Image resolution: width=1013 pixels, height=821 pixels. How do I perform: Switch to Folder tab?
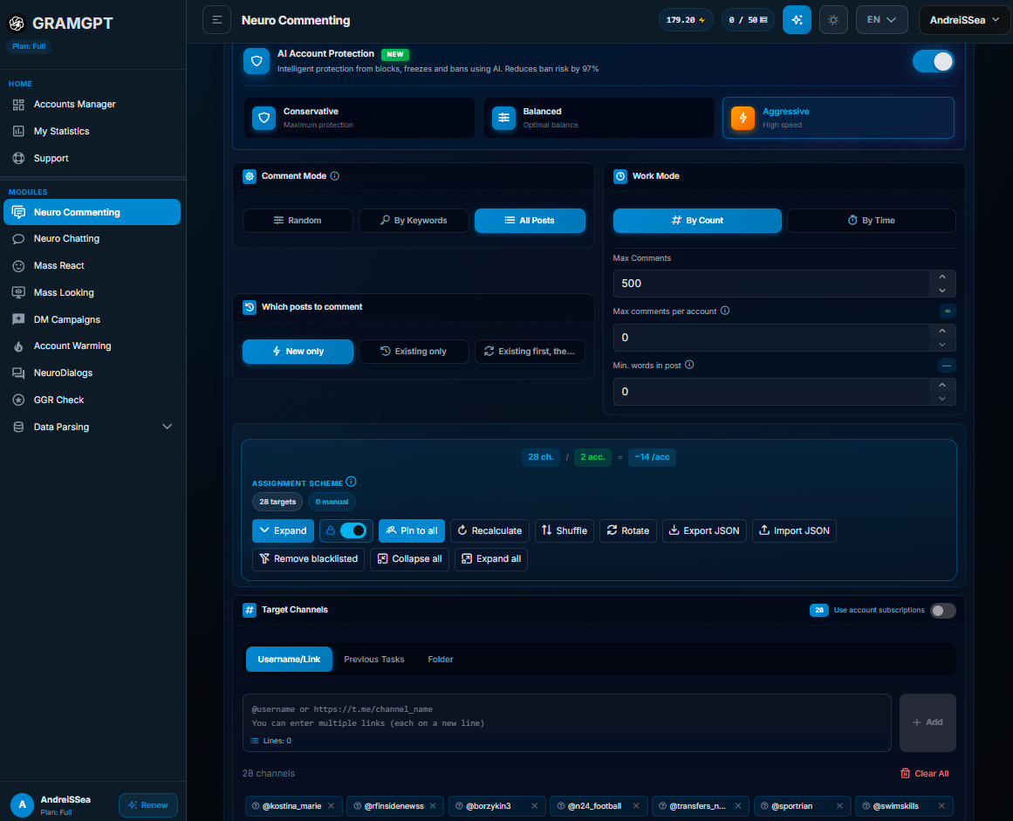point(441,660)
